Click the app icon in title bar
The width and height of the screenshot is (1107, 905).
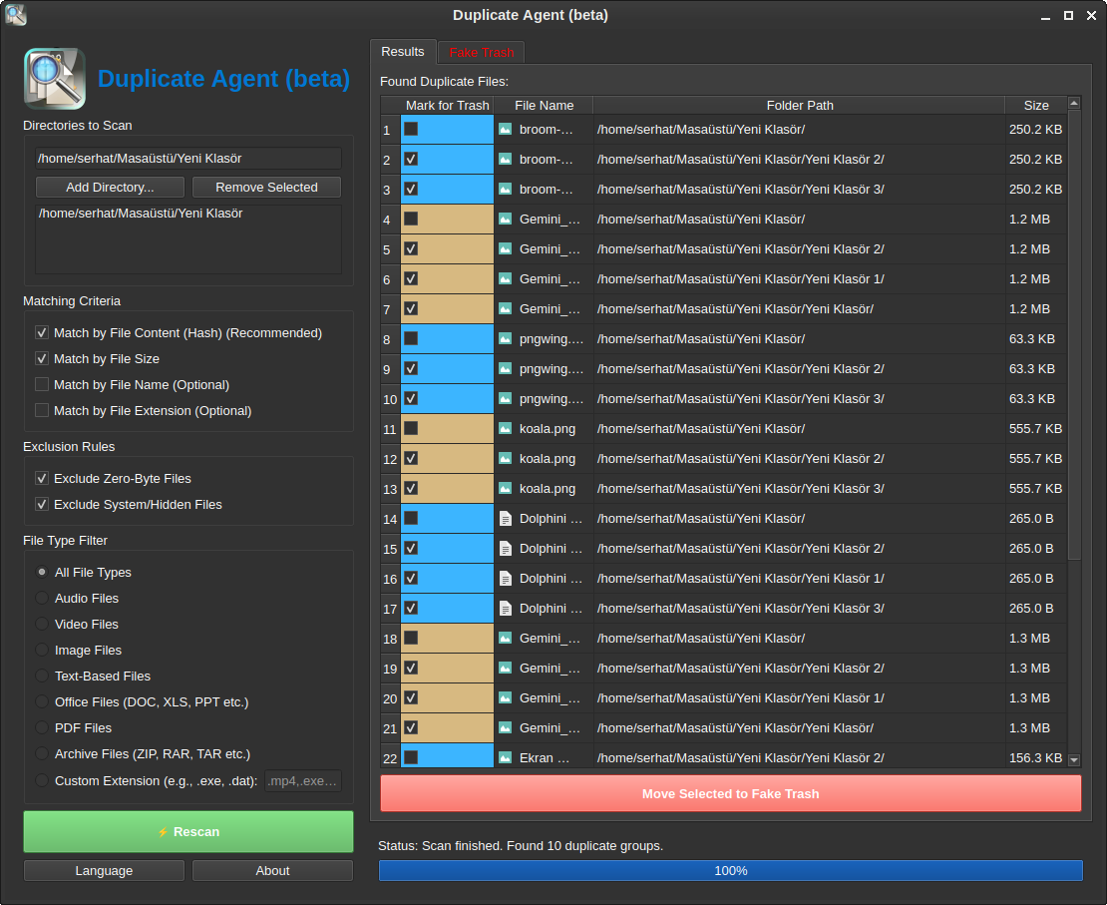[x=15, y=15]
